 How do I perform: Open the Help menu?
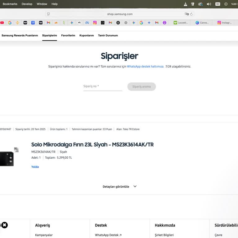pos(55,4)
